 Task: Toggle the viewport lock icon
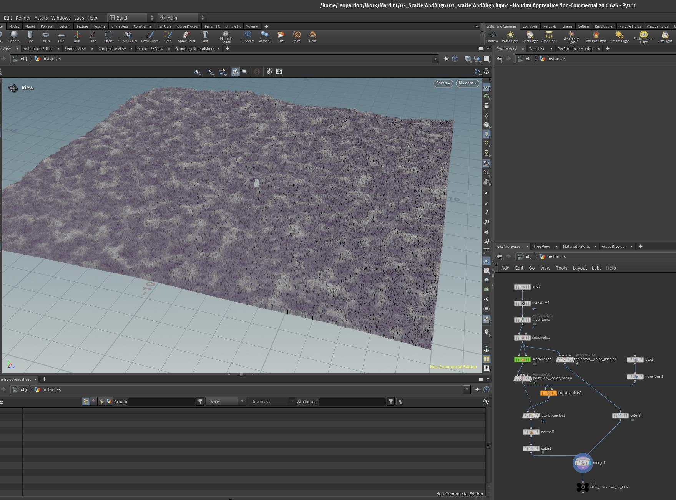[x=487, y=106]
